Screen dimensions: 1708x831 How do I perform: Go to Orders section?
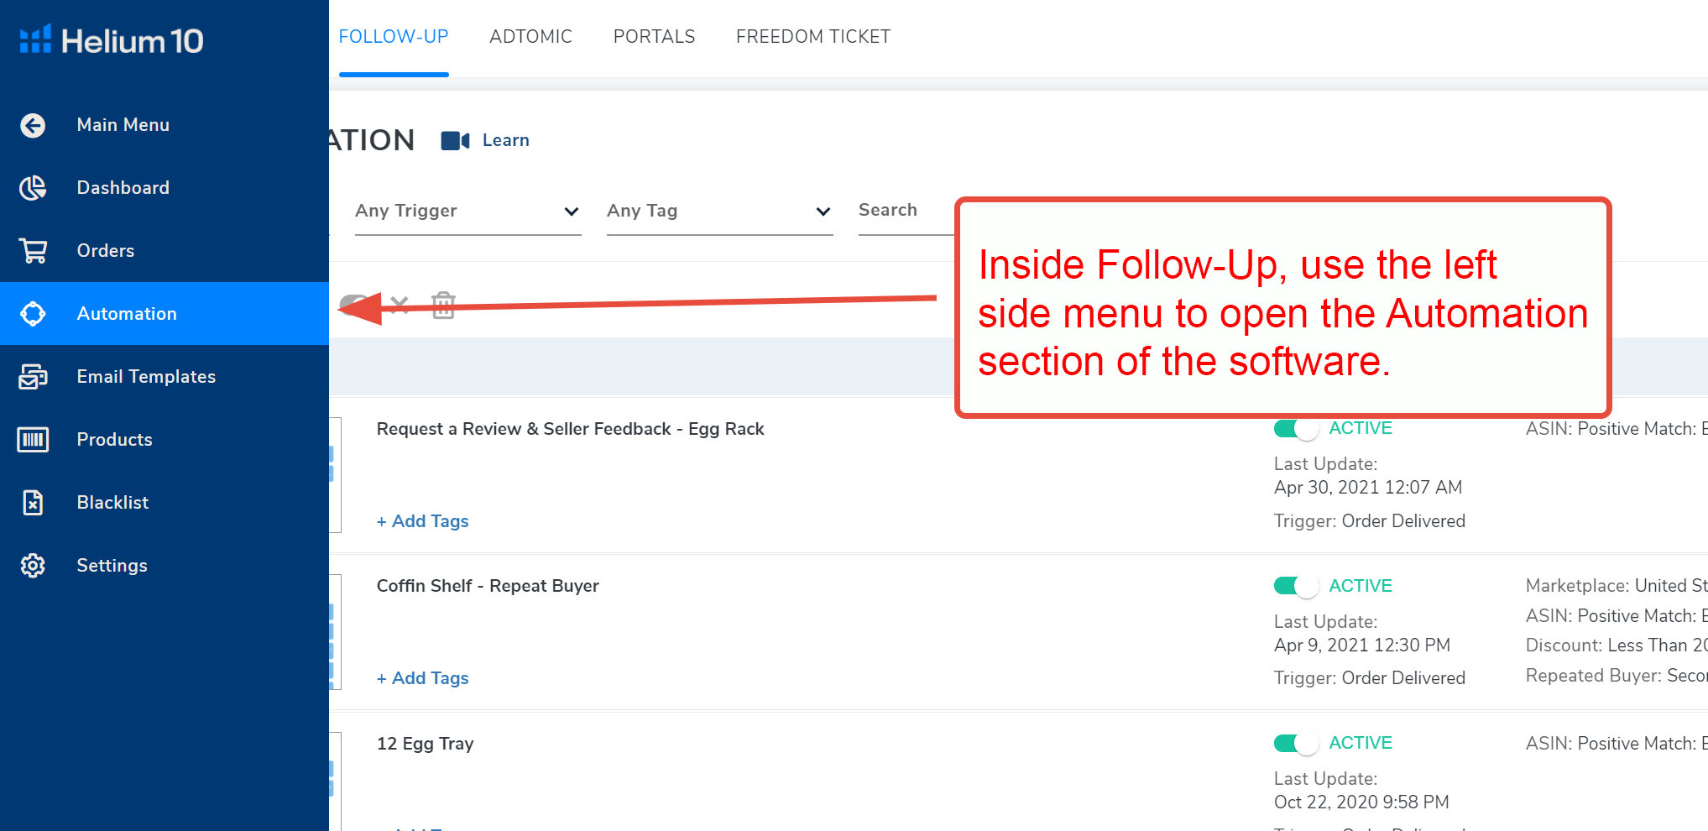tap(165, 251)
